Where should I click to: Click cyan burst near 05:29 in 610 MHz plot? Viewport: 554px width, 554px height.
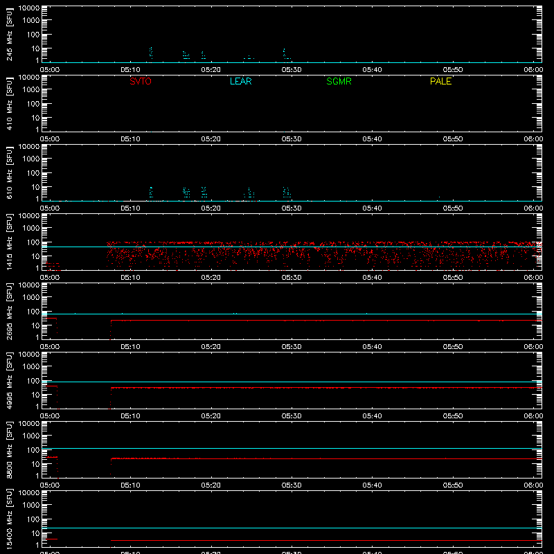click(x=287, y=193)
